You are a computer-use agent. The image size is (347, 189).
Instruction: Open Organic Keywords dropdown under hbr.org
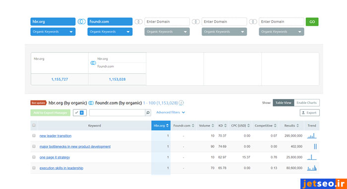(53, 32)
